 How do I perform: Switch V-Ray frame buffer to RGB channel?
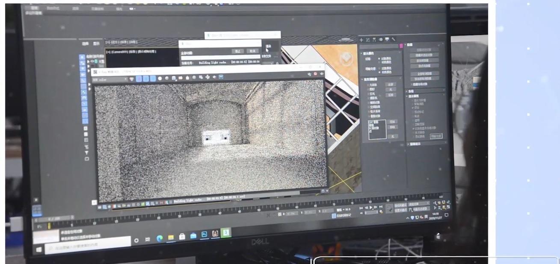pyautogui.click(x=131, y=79)
